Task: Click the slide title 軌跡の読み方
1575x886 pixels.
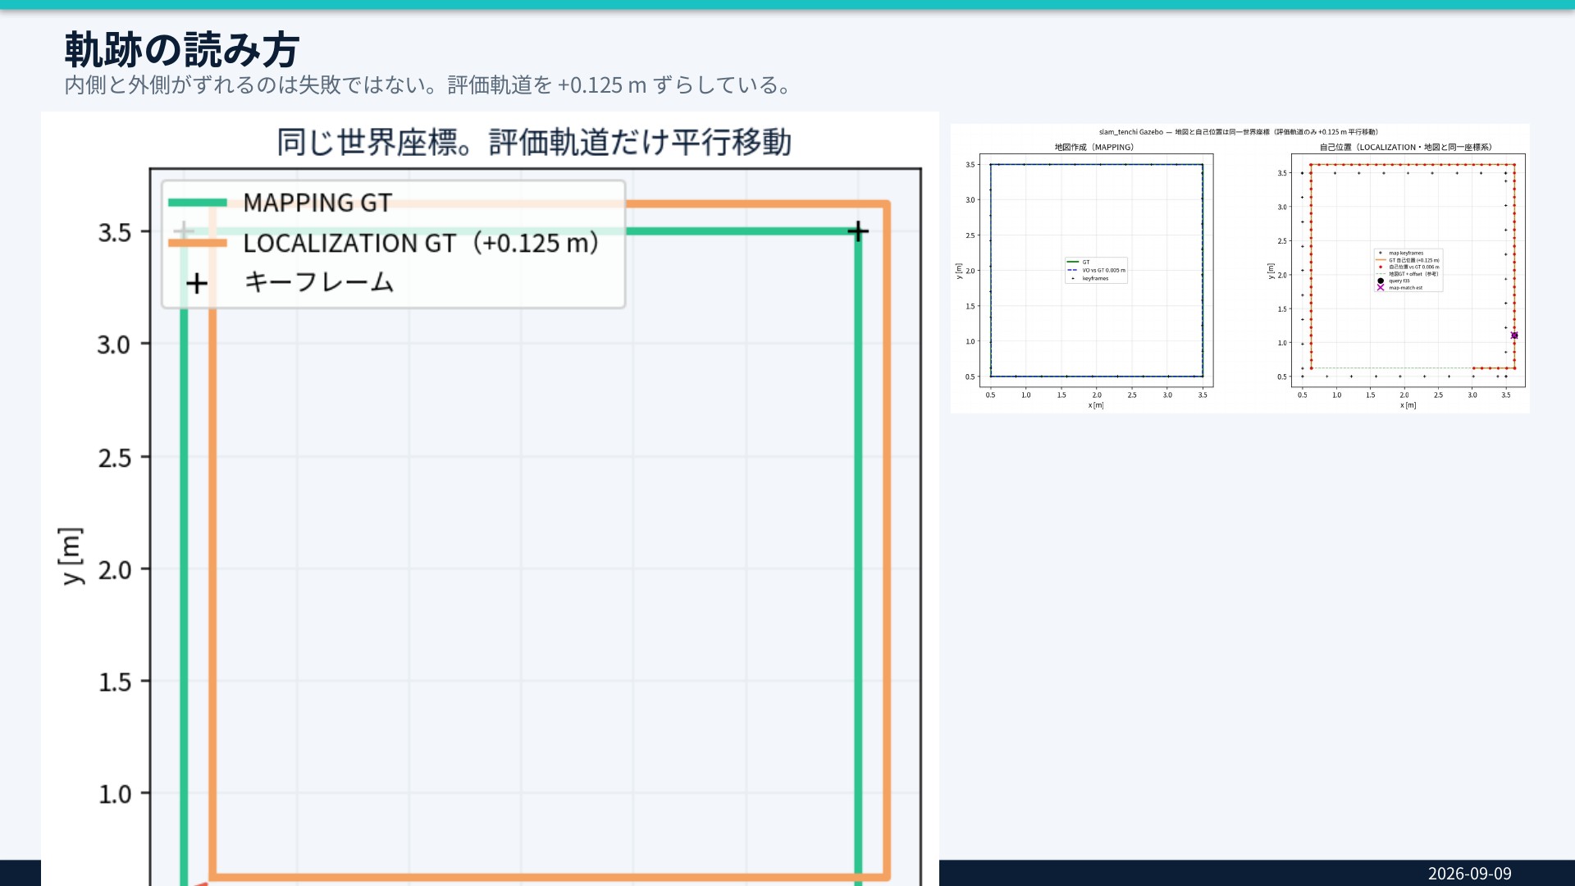Action: click(x=182, y=49)
